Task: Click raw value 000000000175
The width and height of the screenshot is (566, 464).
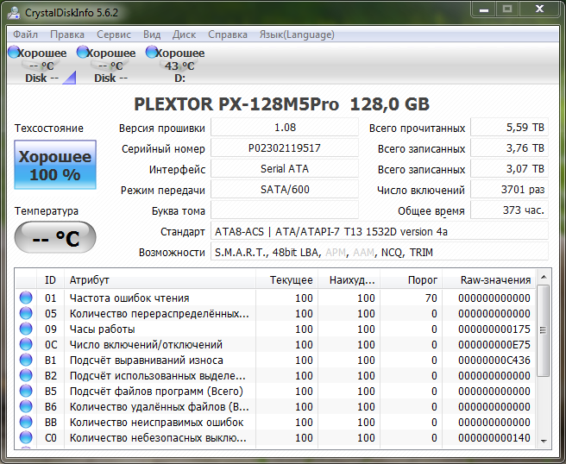Action: click(494, 329)
